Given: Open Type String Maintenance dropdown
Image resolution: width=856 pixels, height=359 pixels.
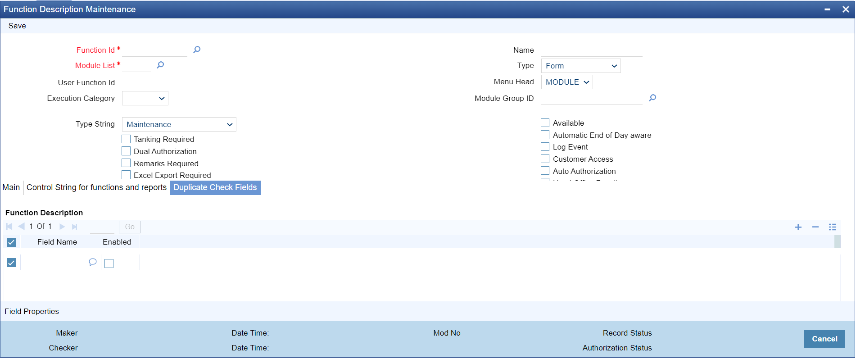Looking at the screenshot, I should pos(179,124).
